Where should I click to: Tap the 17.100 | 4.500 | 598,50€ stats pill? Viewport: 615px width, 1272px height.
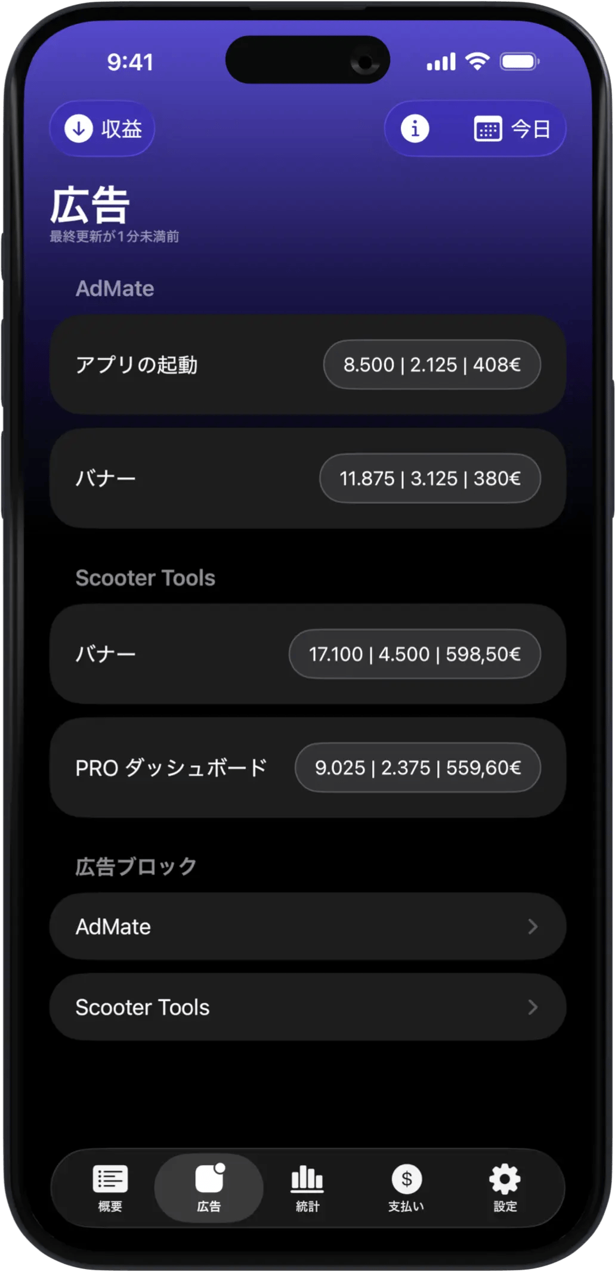(x=415, y=654)
